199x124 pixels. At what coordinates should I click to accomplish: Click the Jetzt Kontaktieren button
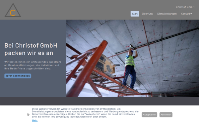point(18,76)
